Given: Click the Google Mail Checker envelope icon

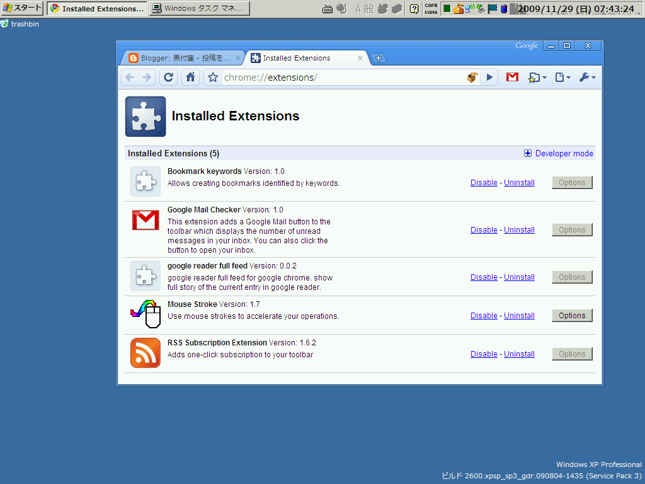Looking at the screenshot, I should (146, 220).
